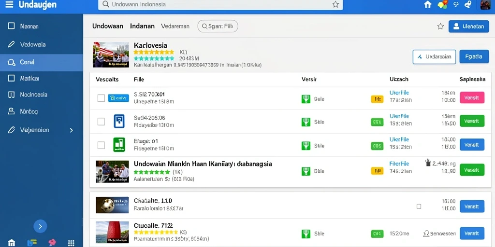495x247 pixels.
Task: Click the star icon beside Uenetan button
Action: [x=440, y=27]
